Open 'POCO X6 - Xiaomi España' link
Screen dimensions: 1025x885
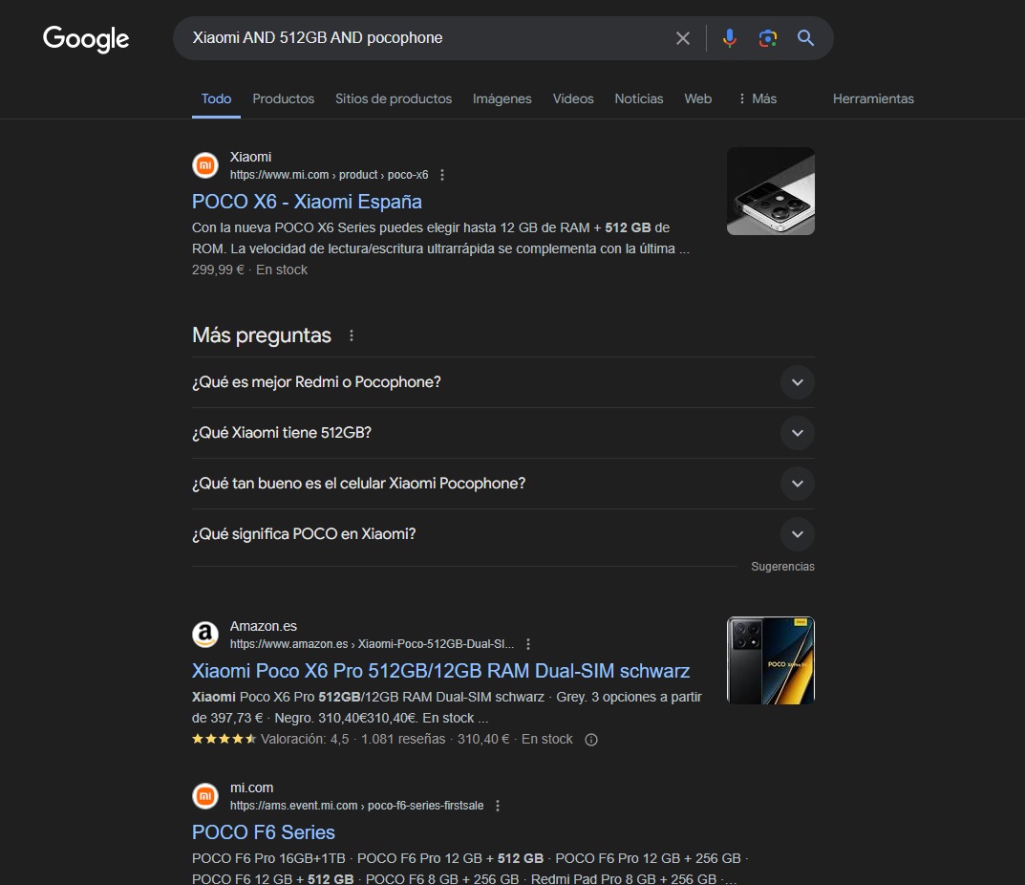pos(307,202)
